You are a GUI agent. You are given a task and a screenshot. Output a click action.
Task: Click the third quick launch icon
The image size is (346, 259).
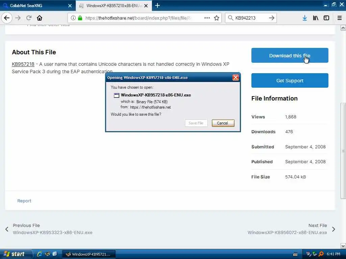[x=55, y=254]
